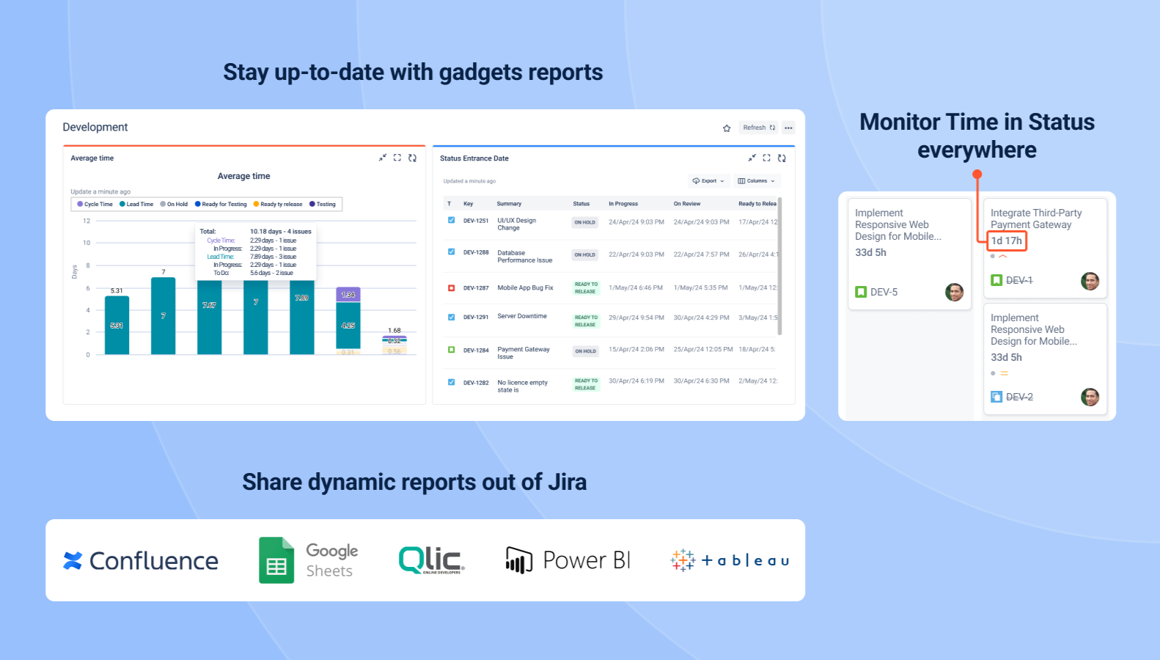The height and width of the screenshot is (660, 1160).
Task: Open the DEV-5 board card
Action: (910, 254)
